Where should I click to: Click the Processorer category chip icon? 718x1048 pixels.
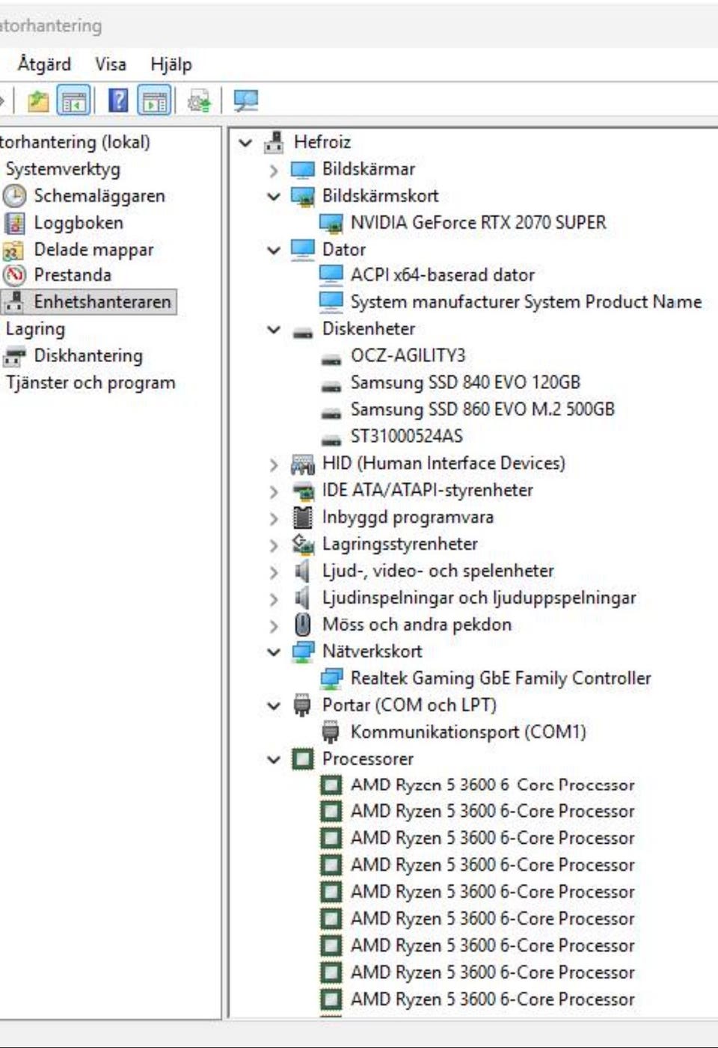[x=302, y=759]
